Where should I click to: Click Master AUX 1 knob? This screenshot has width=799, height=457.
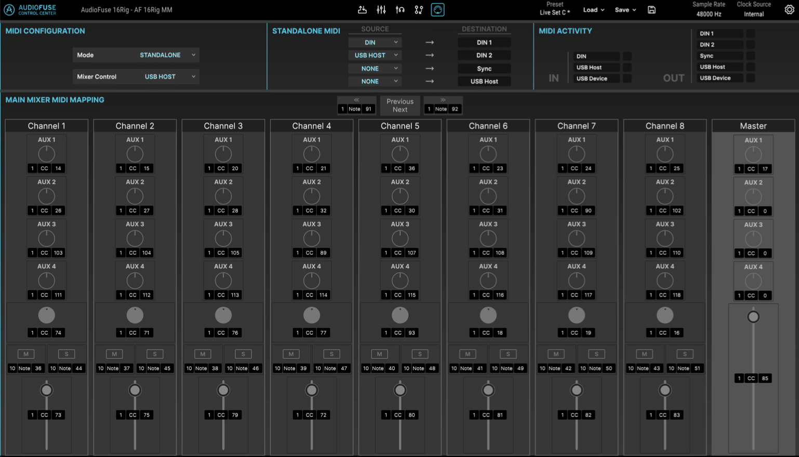753,154
